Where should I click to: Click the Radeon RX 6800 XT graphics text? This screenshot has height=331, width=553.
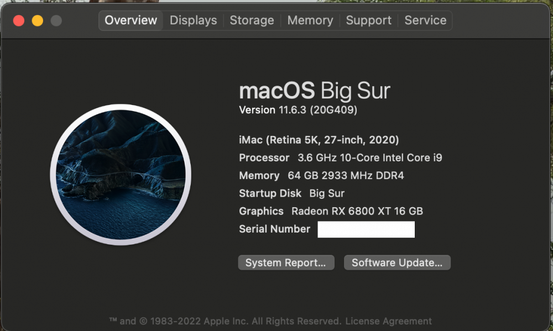[357, 211]
